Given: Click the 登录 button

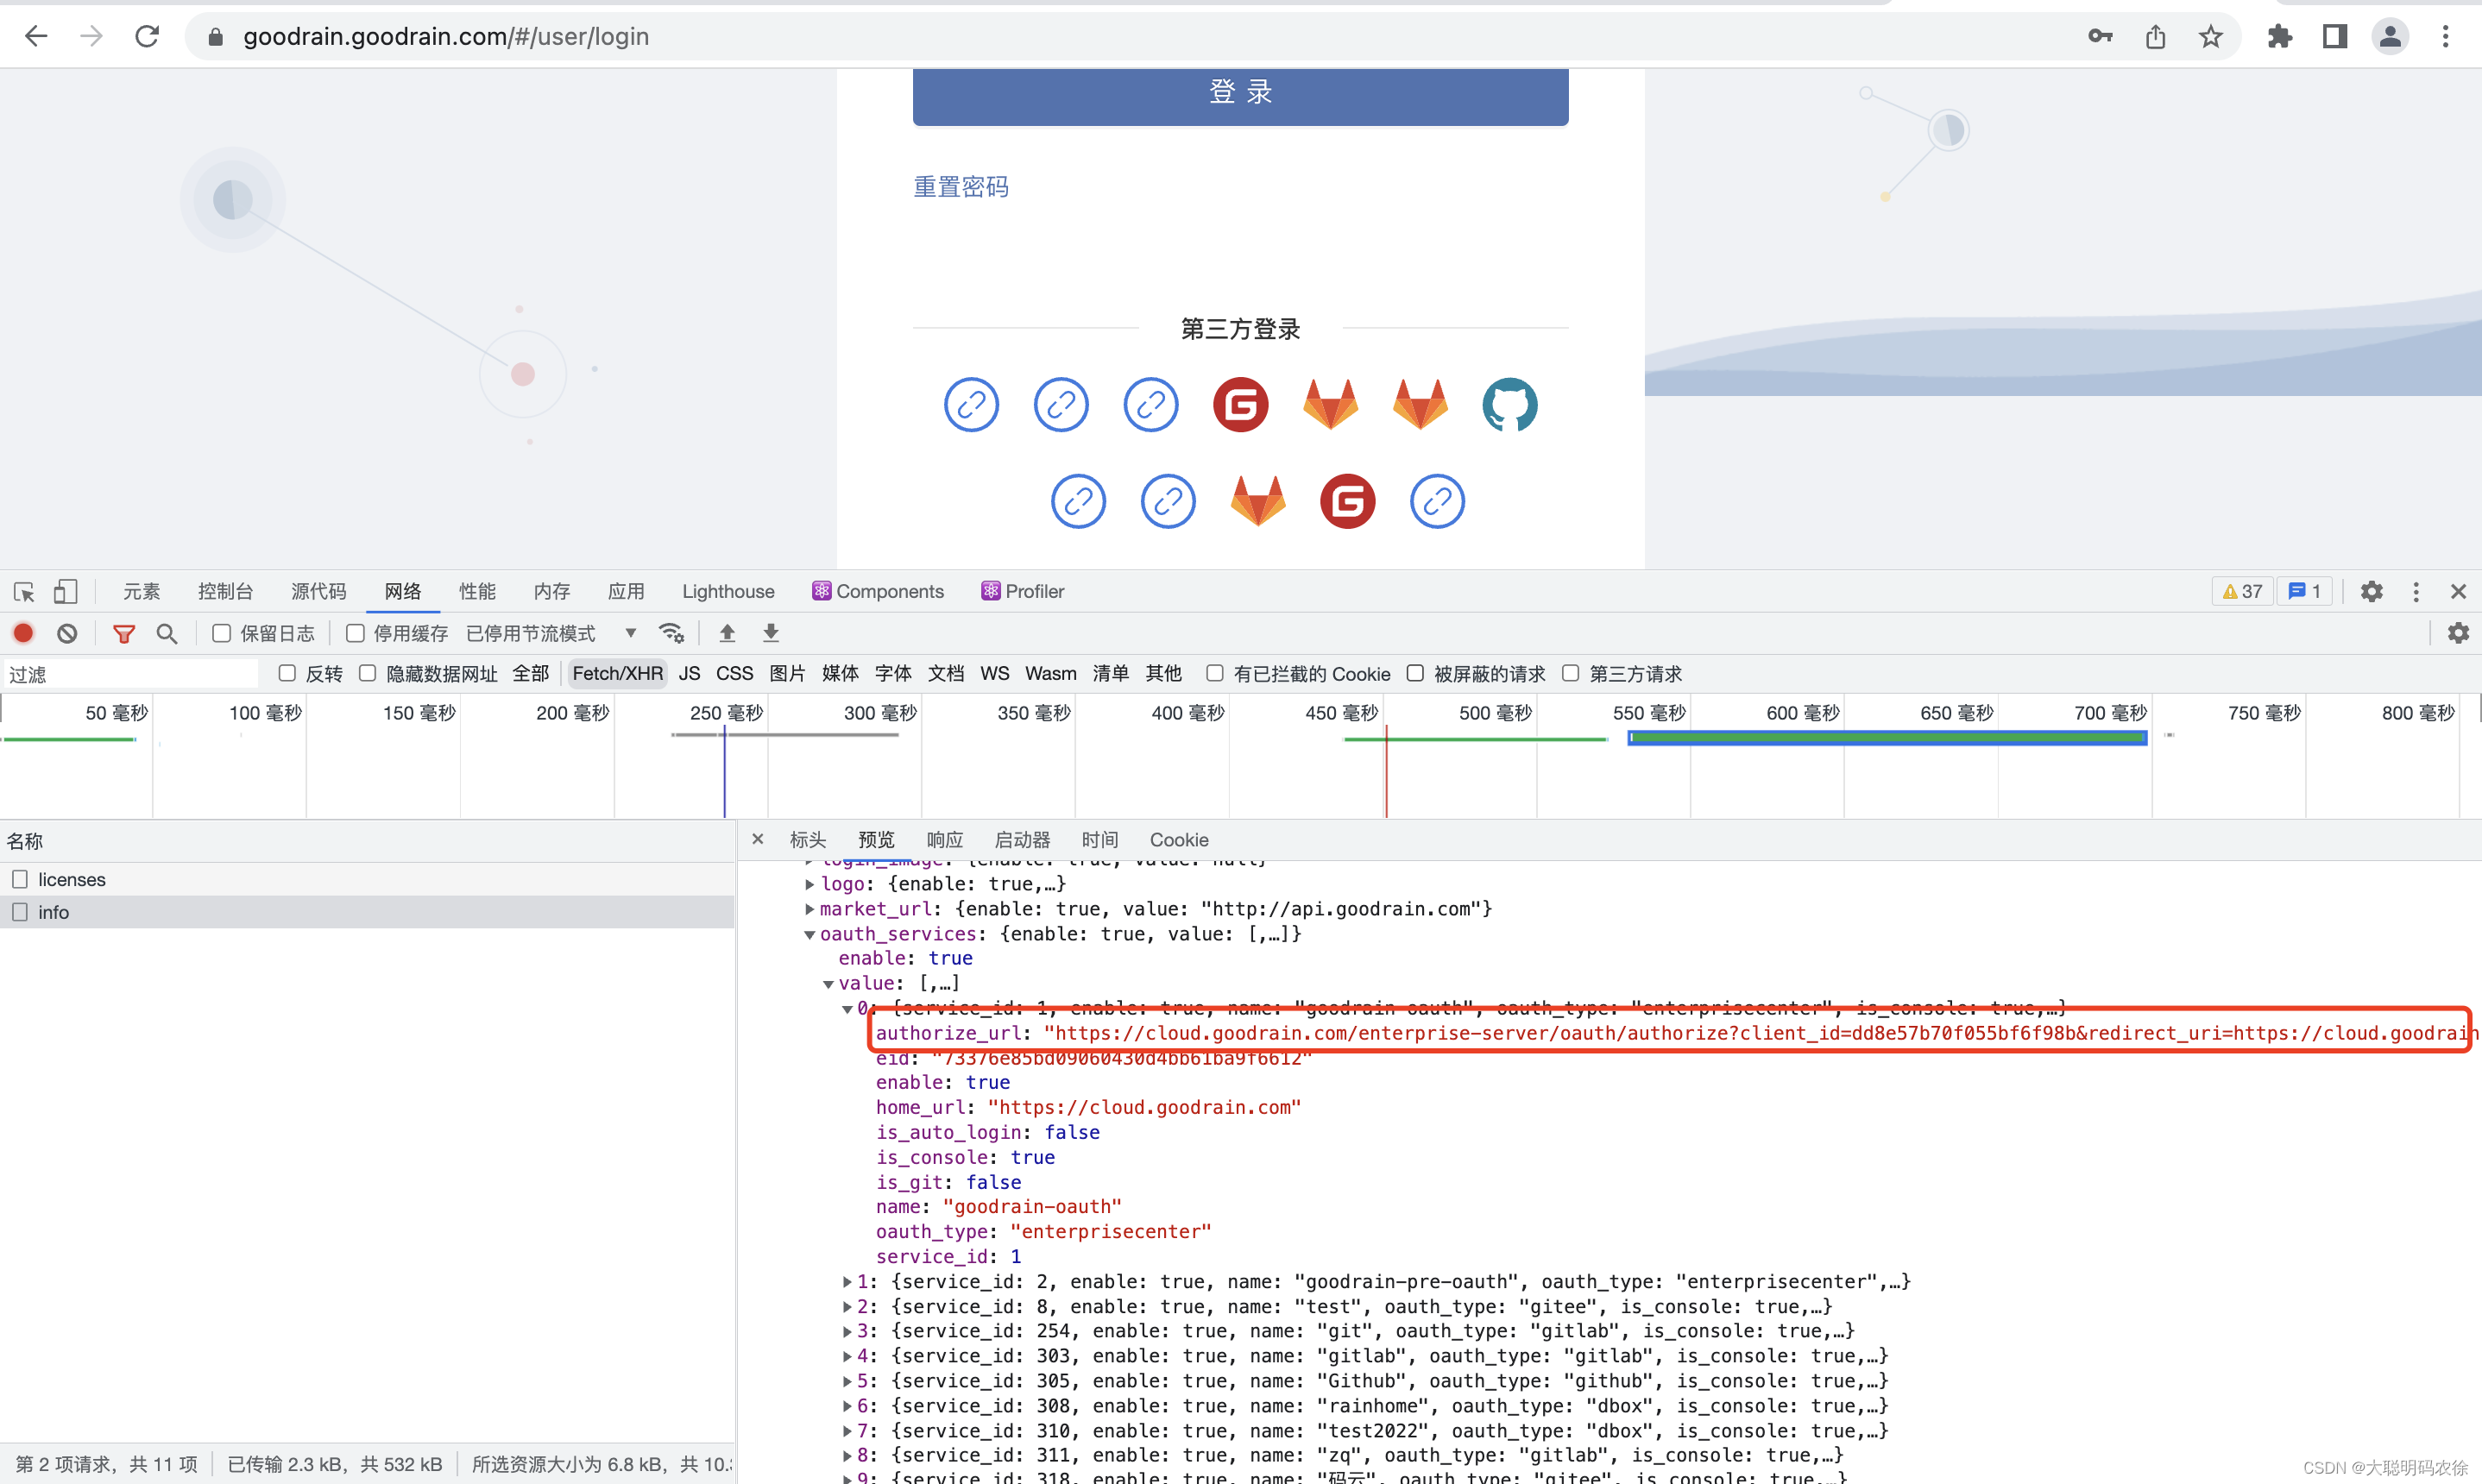Looking at the screenshot, I should click(1240, 93).
